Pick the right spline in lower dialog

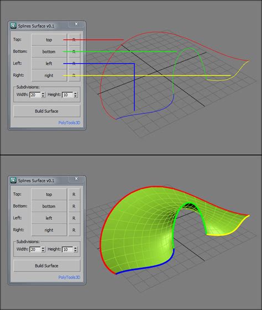(49, 230)
